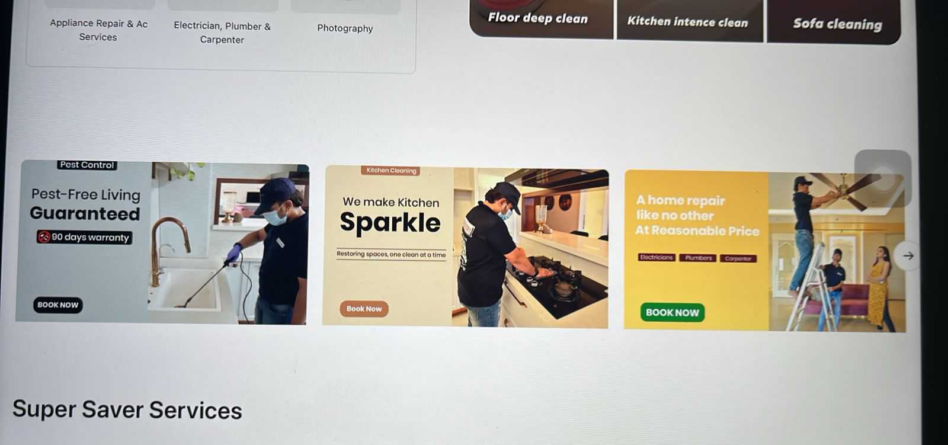Click green BOOK NOW on home repair banner
Image resolution: width=948 pixels, height=445 pixels.
pyautogui.click(x=672, y=312)
